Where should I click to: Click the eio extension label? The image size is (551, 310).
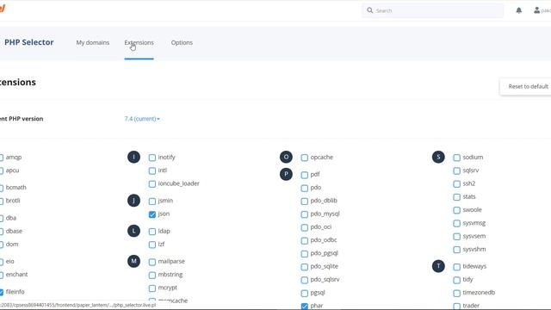pos(9,262)
